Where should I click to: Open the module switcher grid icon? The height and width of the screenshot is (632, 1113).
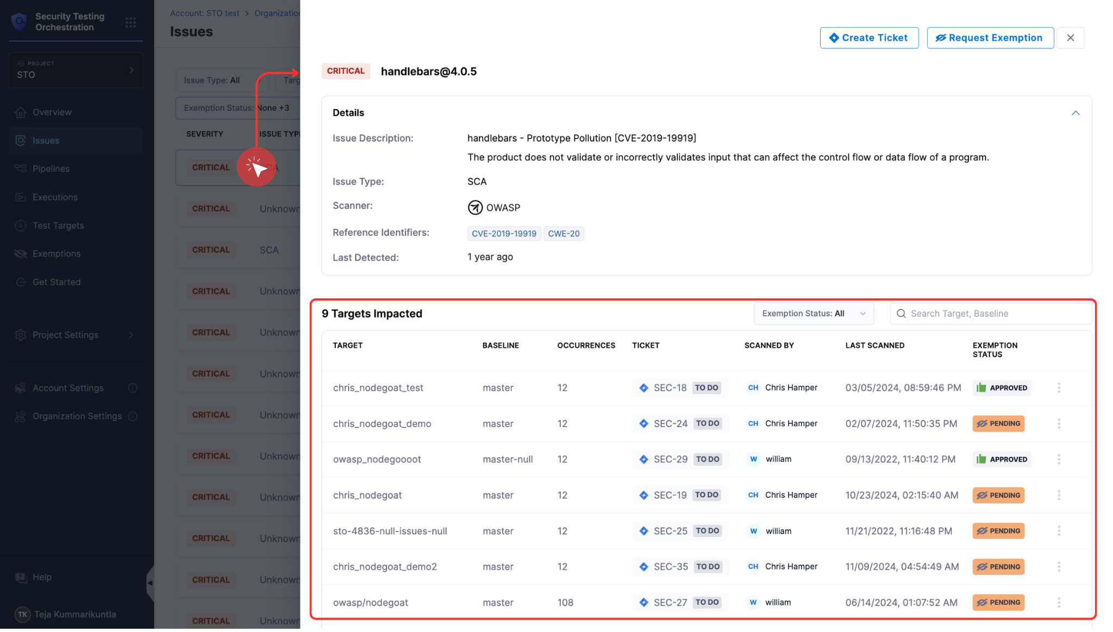tap(130, 22)
